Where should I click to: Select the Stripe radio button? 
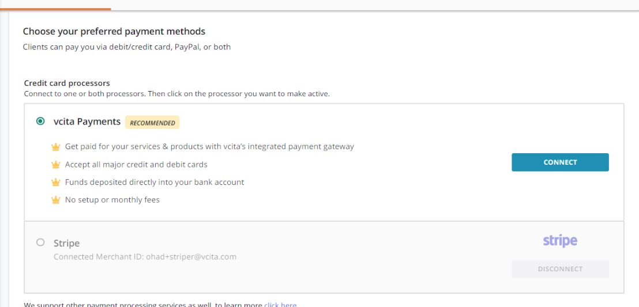[x=40, y=242]
